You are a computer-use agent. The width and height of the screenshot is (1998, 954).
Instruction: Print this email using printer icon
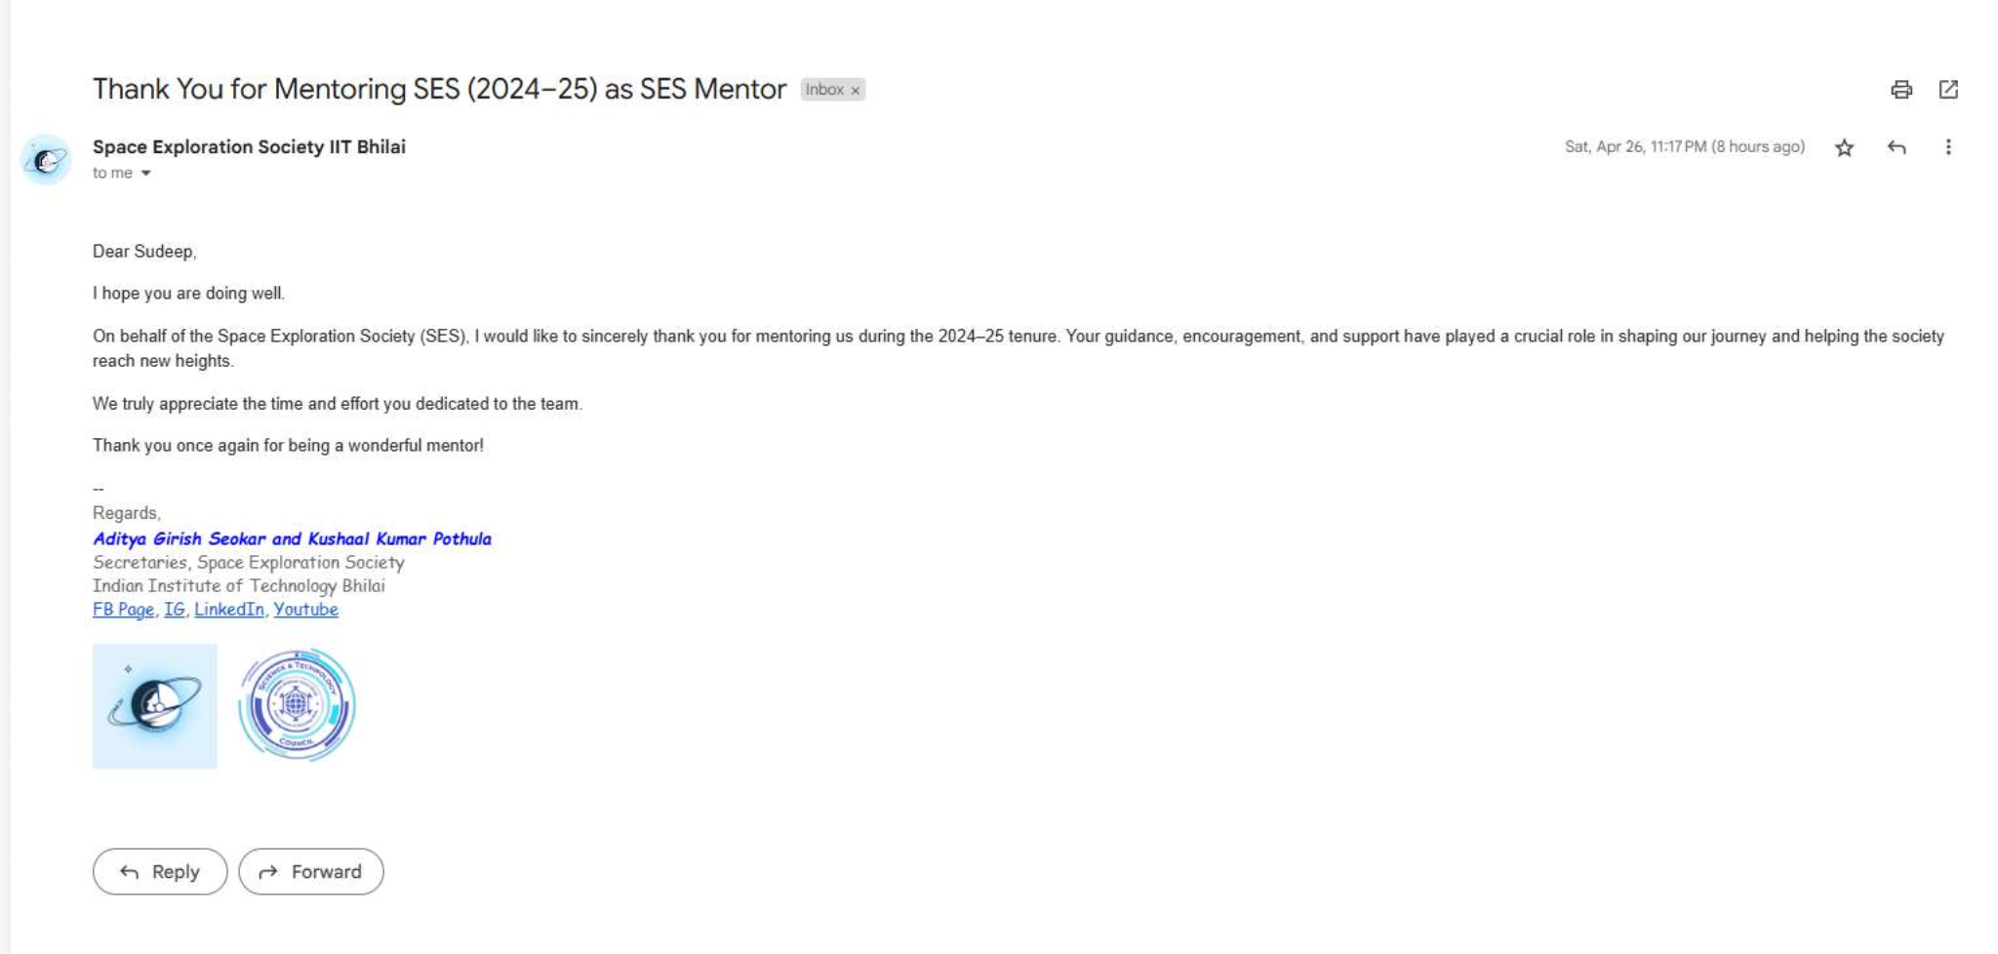coord(1900,90)
